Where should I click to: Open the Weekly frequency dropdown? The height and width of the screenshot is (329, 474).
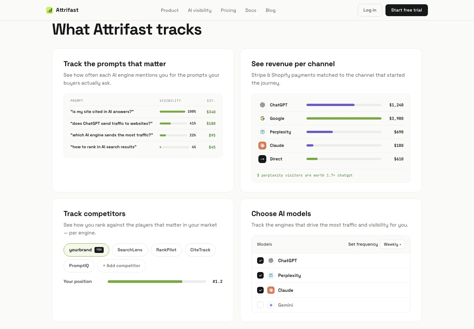392,244
